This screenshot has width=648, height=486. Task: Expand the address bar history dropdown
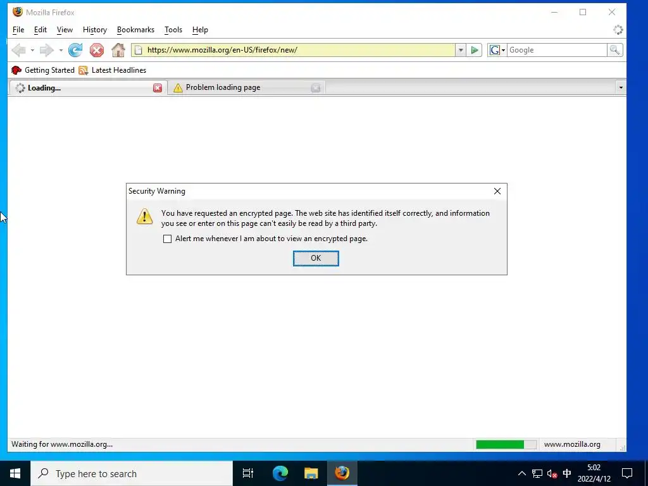pyautogui.click(x=461, y=51)
